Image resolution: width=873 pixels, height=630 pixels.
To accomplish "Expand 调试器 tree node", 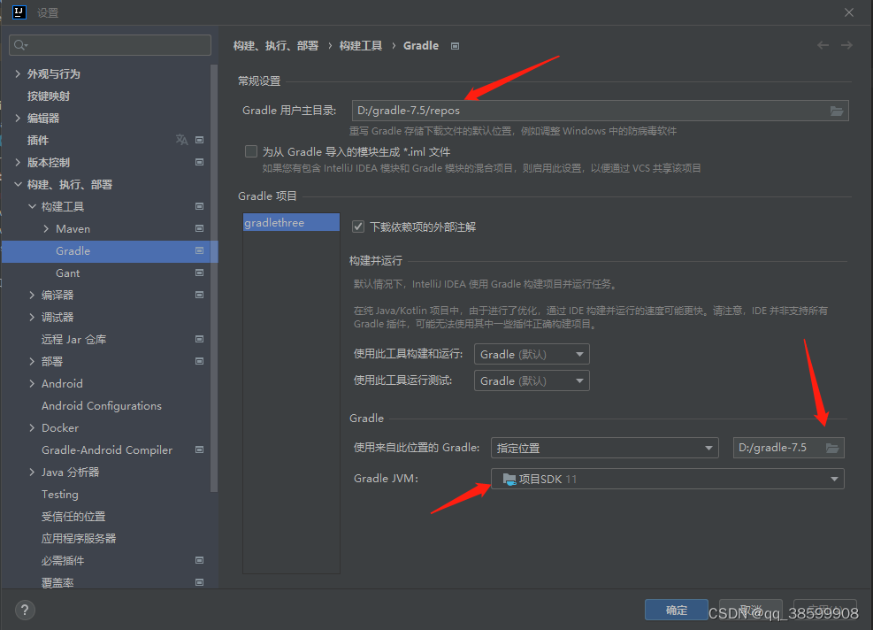I will point(32,317).
